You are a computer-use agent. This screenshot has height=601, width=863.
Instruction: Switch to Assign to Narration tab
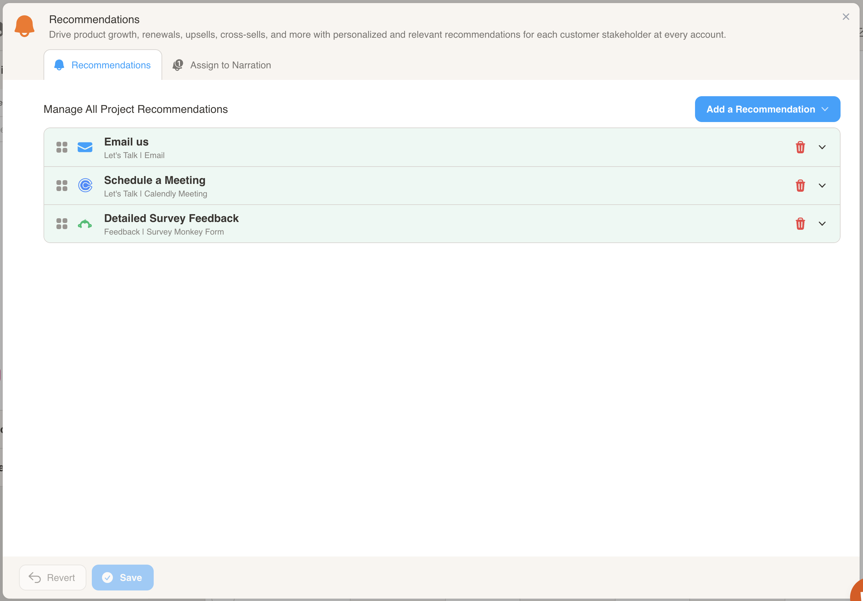point(222,65)
